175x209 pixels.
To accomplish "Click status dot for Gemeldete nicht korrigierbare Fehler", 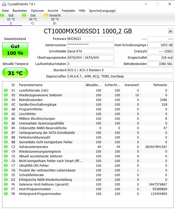I will coord(6,142).
